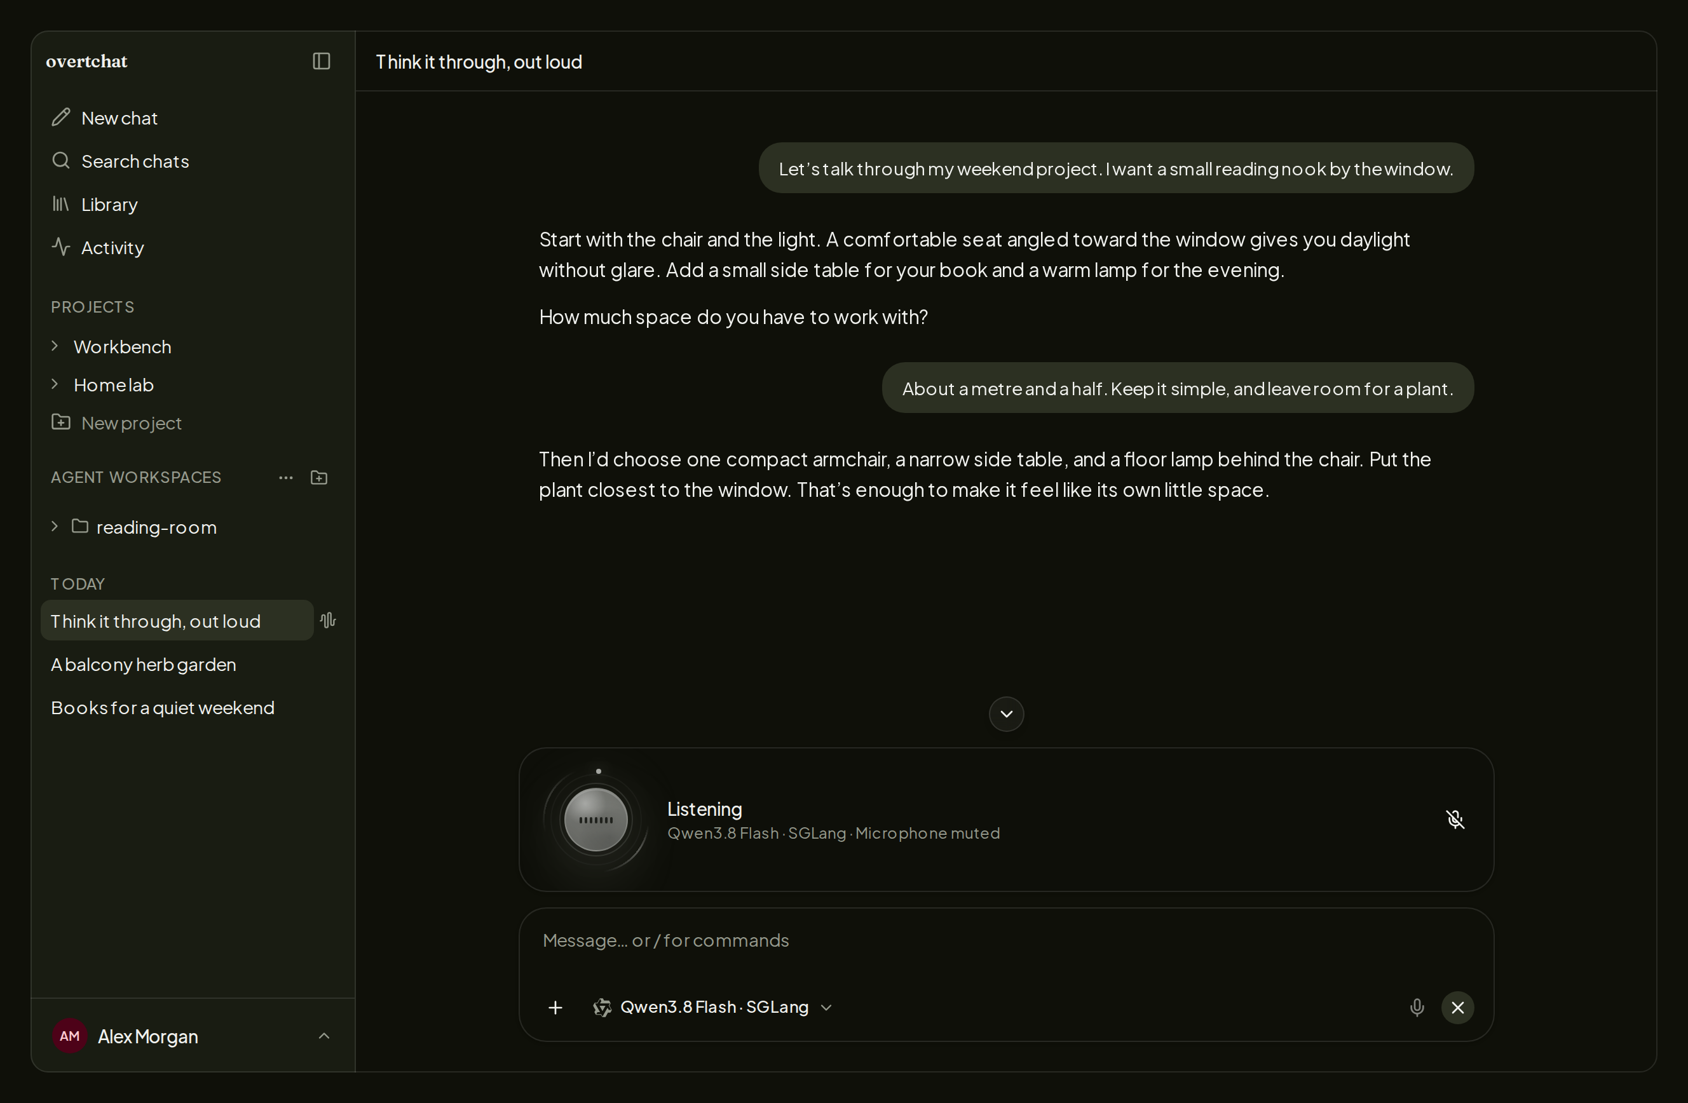Click the reading-room folder icon
The image size is (1688, 1103).
[80, 526]
